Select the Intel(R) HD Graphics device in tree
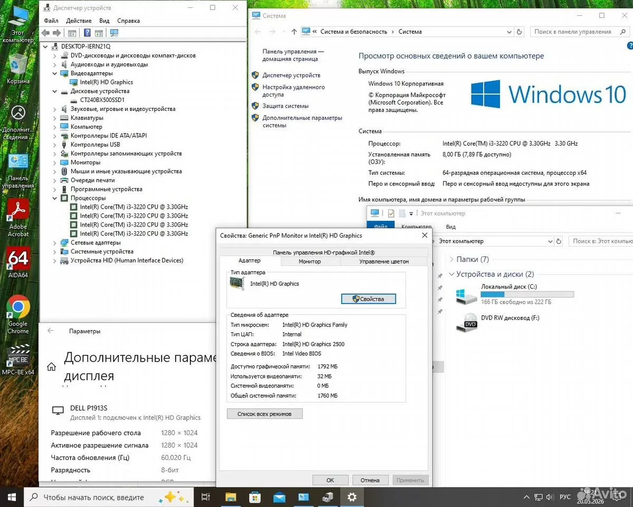Image resolution: width=633 pixels, height=507 pixels. (x=106, y=82)
